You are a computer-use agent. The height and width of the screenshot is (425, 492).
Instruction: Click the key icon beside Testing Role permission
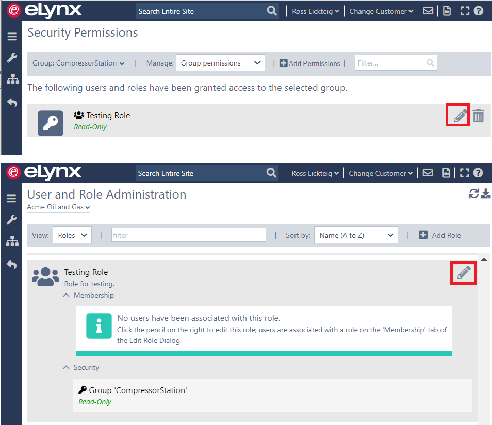(51, 123)
